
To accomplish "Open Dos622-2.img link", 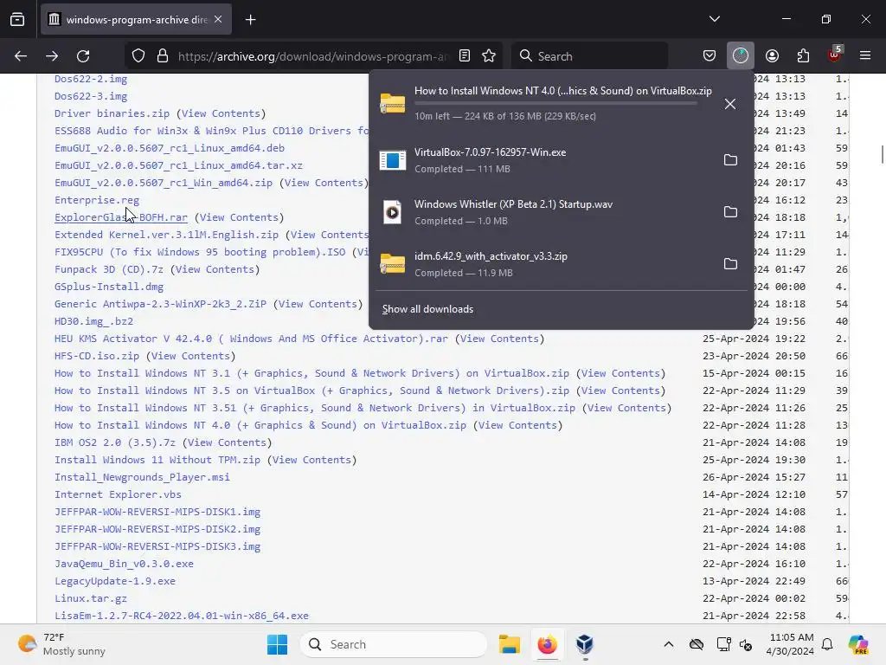I will coord(90,79).
